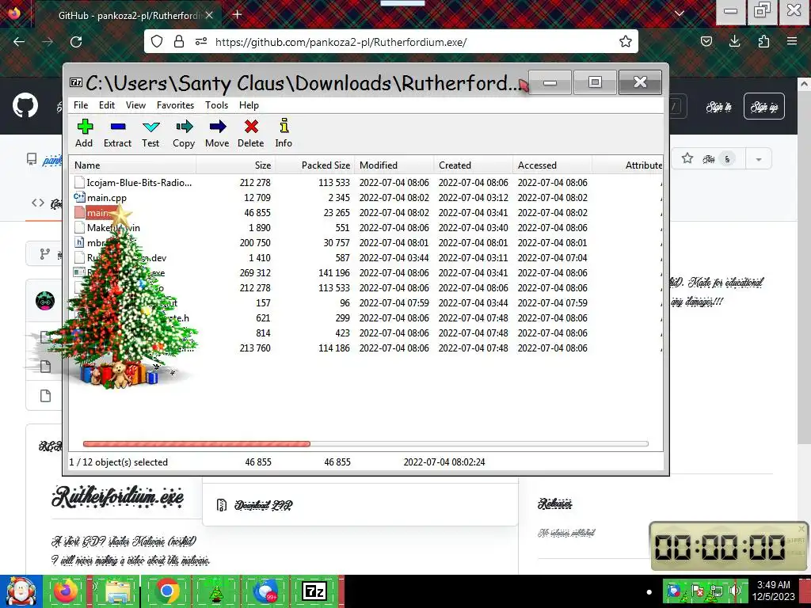Click the 269 312 size value
This screenshot has height=608, width=811.
pos(255,272)
